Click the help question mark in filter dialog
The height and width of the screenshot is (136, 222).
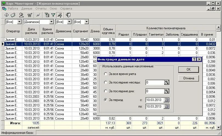[194, 59]
